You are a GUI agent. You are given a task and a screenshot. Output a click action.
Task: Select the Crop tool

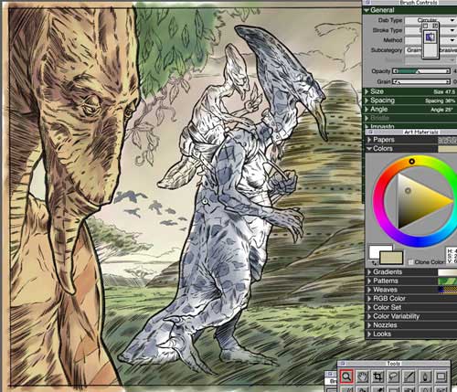[x=377, y=376]
